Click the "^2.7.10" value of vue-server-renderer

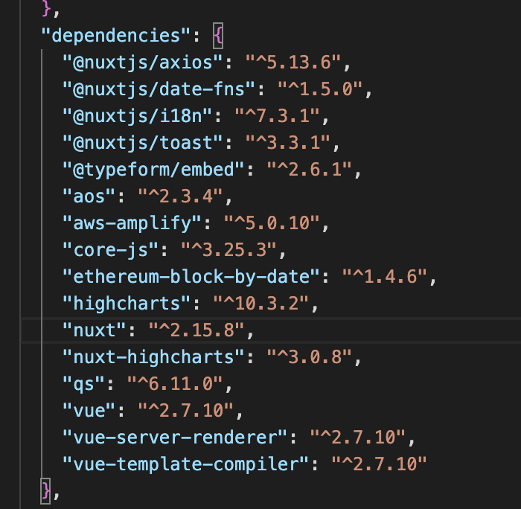[358, 438]
